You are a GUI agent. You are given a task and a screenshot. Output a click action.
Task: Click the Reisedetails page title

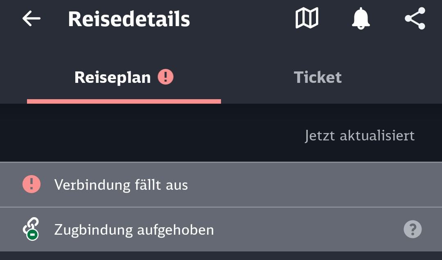(x=129, y=19)
